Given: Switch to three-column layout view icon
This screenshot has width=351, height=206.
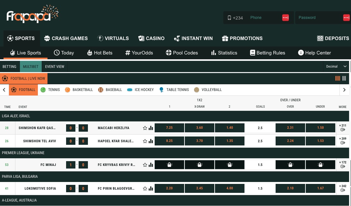Looking at the screenshot, I should click(x=344, y=78).
